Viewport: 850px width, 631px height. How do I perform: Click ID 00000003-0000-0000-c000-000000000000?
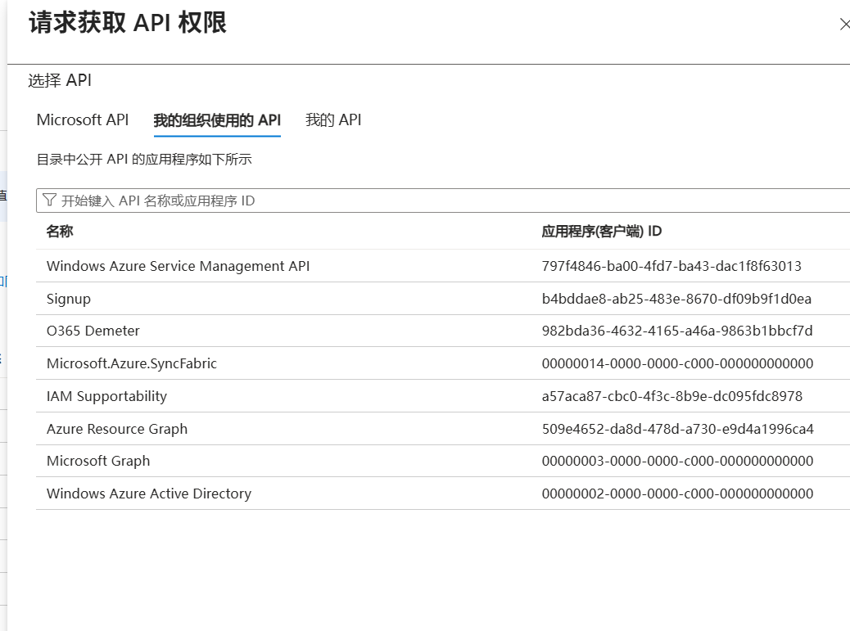(x=677, y=461)
